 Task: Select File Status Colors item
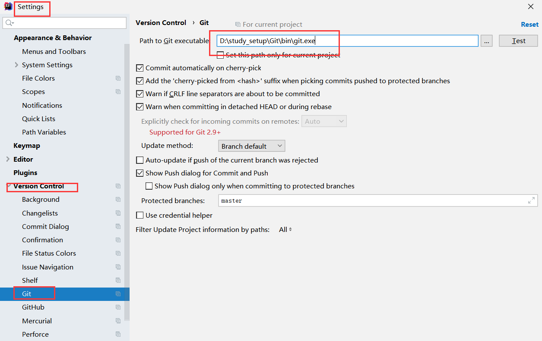[x=49, y=253]
